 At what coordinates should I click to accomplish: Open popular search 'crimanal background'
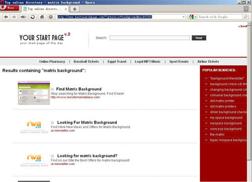[x=228, y=95]
